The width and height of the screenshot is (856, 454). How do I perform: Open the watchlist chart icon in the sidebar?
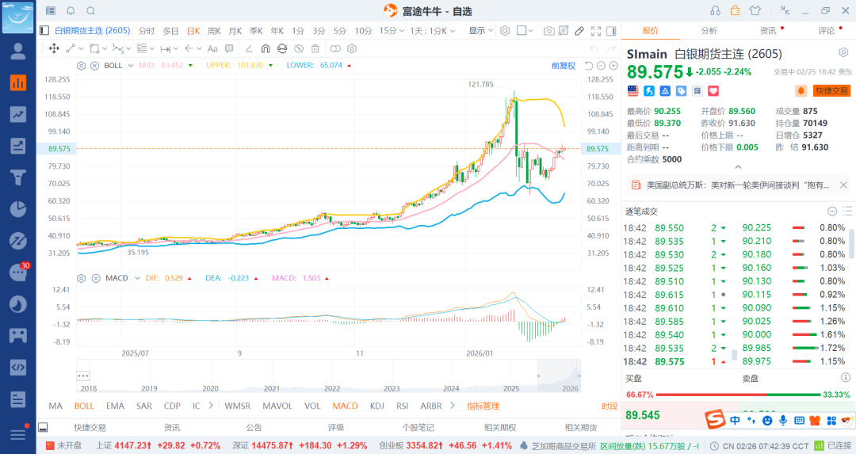(18, 82)
